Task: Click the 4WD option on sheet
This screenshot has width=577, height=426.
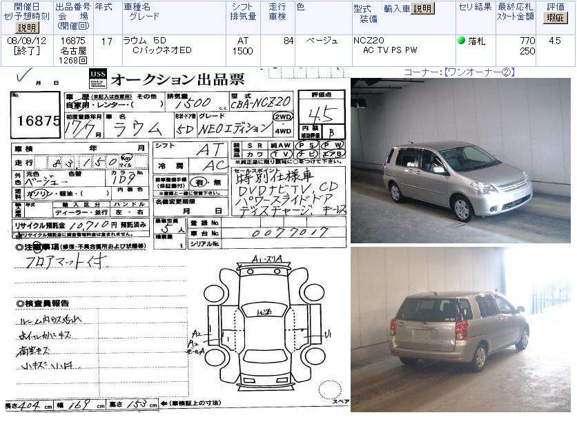Action: point(283,131)
